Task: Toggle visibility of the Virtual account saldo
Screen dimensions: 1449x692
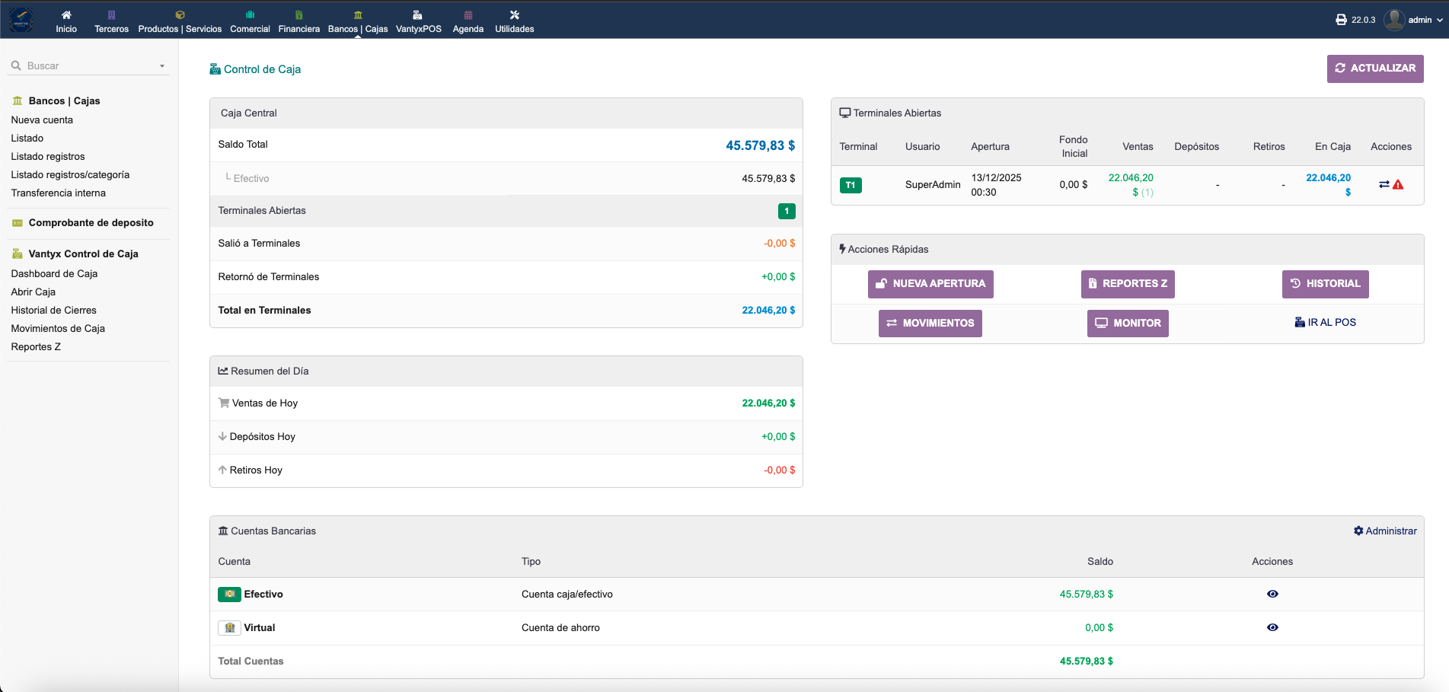Action: point(1272,627)
